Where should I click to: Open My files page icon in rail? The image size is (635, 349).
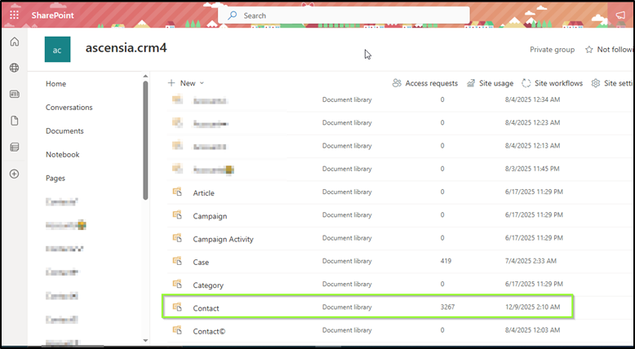point(14,121)
